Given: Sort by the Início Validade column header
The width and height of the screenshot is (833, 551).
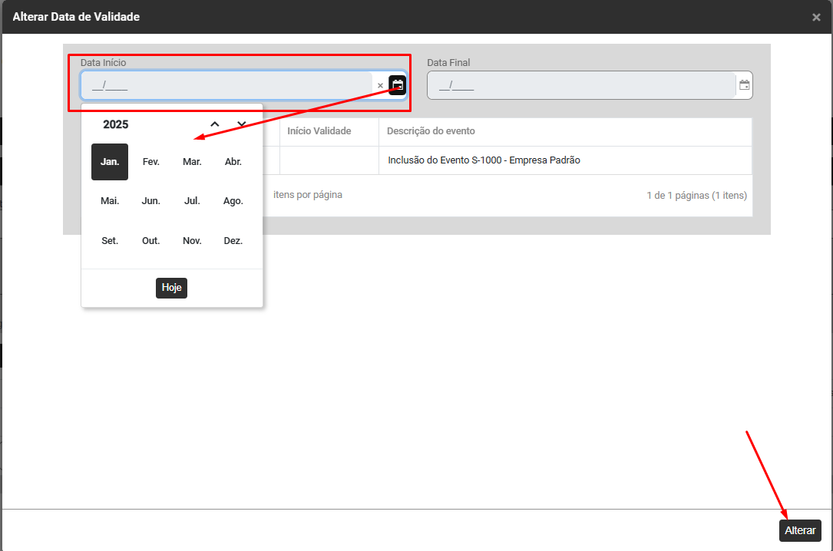Looking at the screenshot, I should [319, 131].
